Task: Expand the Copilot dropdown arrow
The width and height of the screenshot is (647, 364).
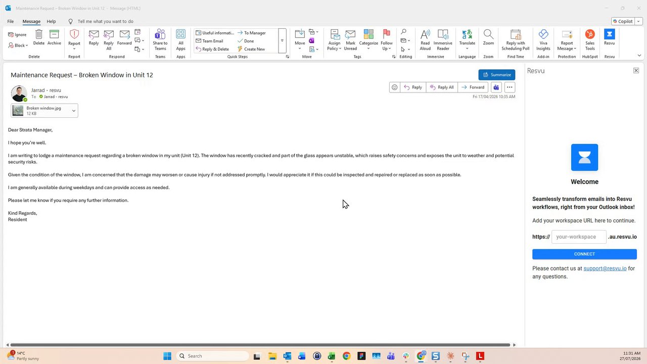Action: coord(638,21)
